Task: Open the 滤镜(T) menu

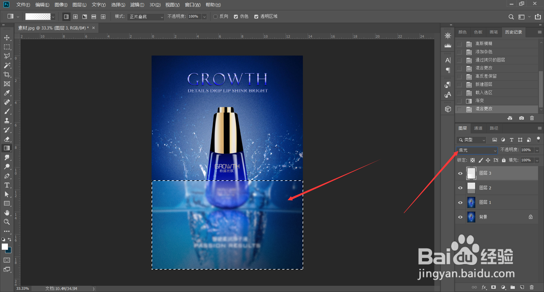Action: 137,5
